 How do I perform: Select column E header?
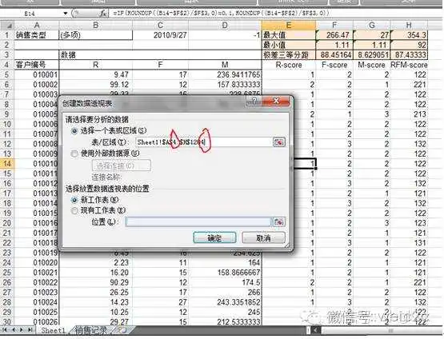(x=289, y=26)
